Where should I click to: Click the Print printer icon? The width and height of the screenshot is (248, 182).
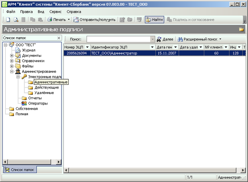point(50,20)
